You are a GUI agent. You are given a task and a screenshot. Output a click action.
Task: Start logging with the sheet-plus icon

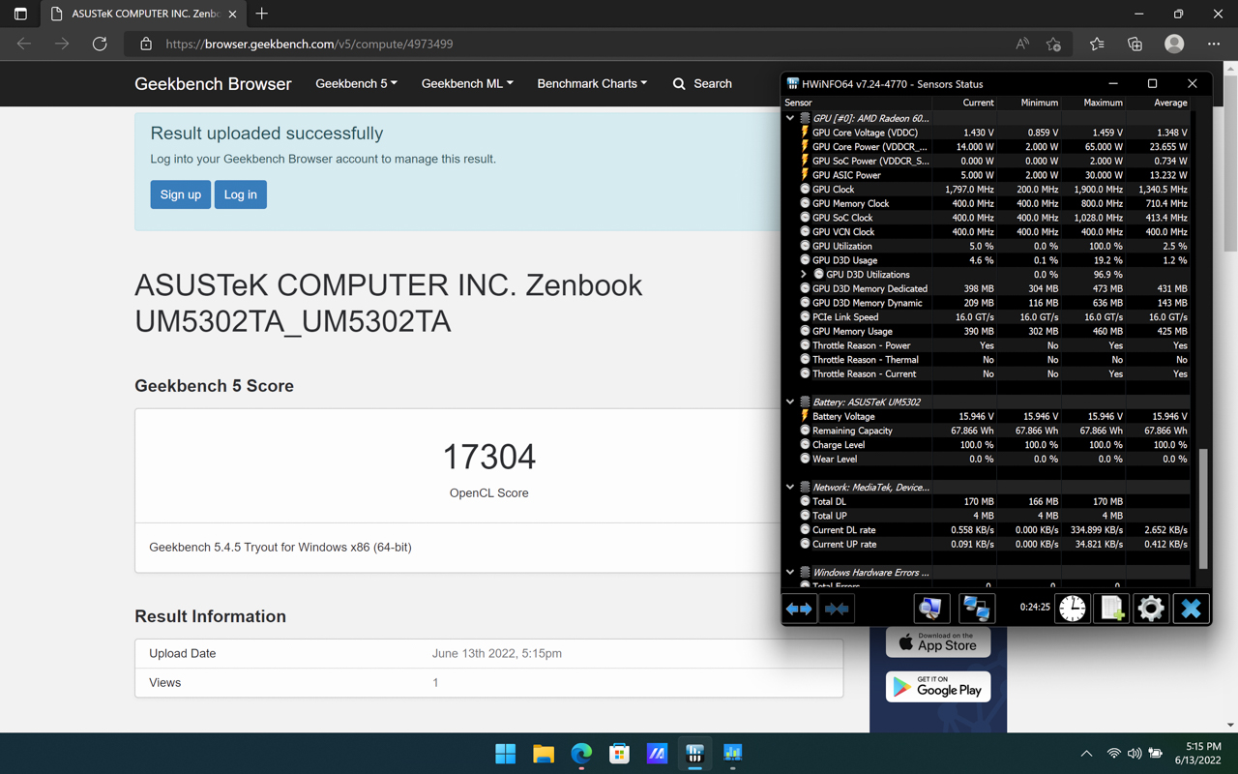(x=1112, y=609)
